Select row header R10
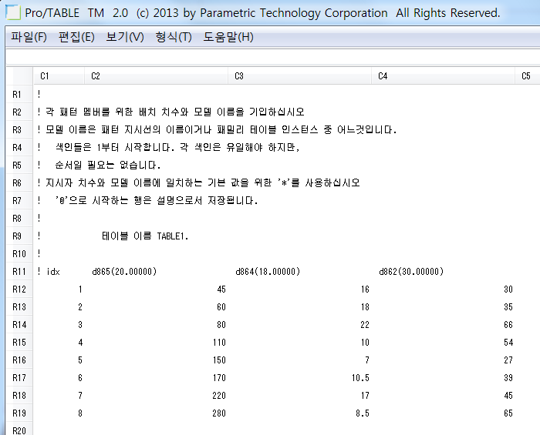Image resolution: width=540 pixels, height=435 pixels. tap(19, 253)
